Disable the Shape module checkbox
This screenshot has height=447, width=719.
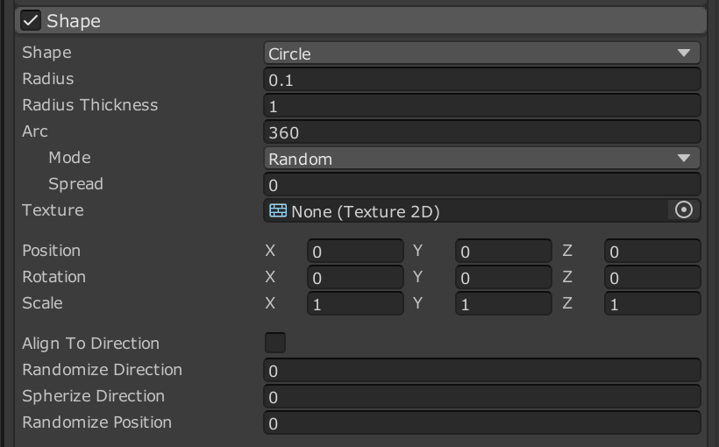tap(31, 21)
